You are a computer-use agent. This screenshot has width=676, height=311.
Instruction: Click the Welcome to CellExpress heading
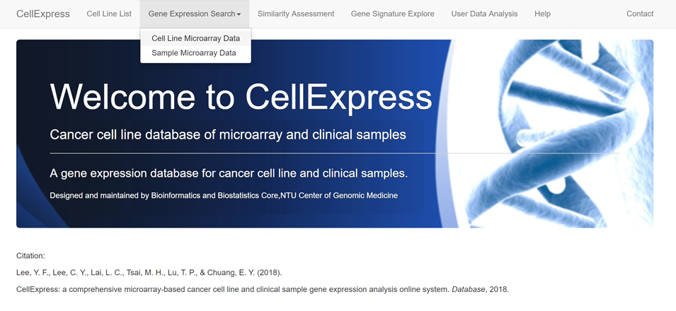click(241, 97)
